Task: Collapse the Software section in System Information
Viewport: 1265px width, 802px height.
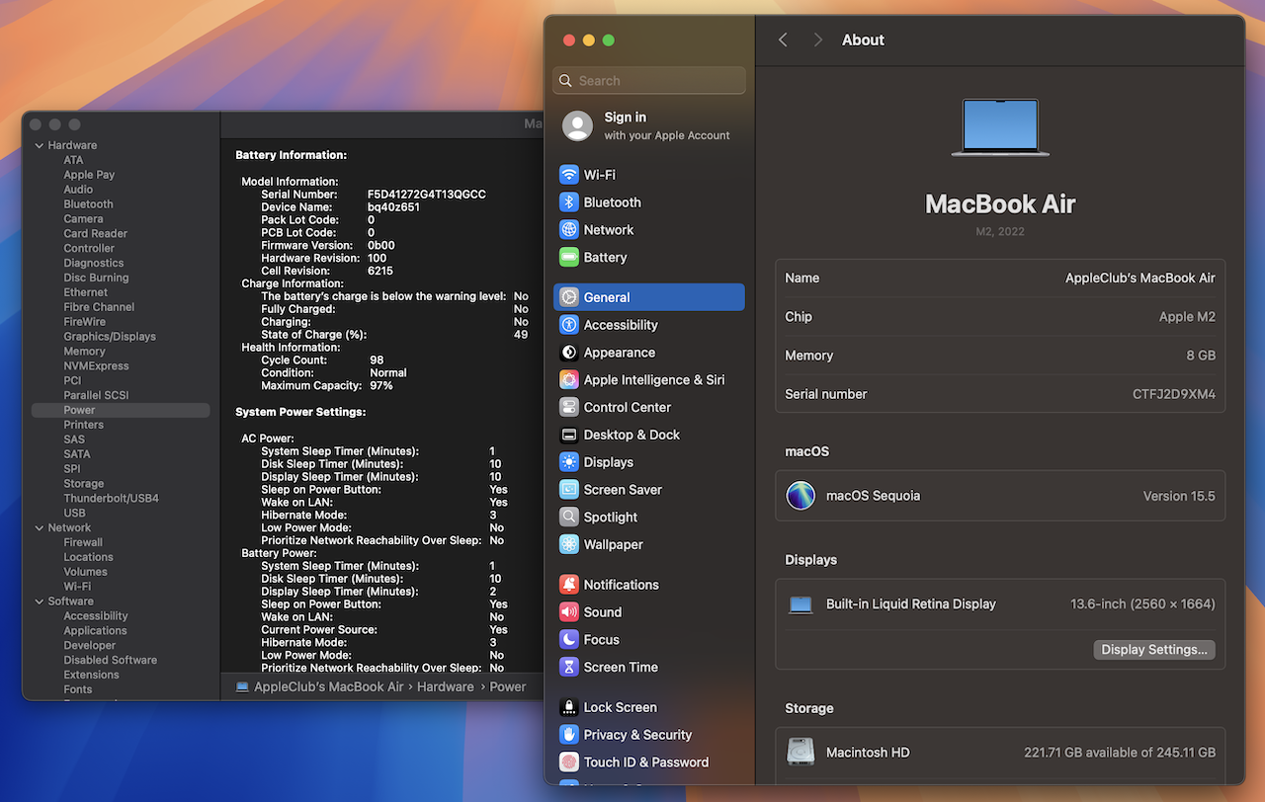Action: (40, 601)
